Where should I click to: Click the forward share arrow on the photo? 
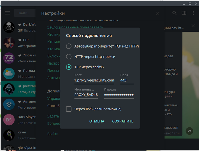(x=189, y=131)
